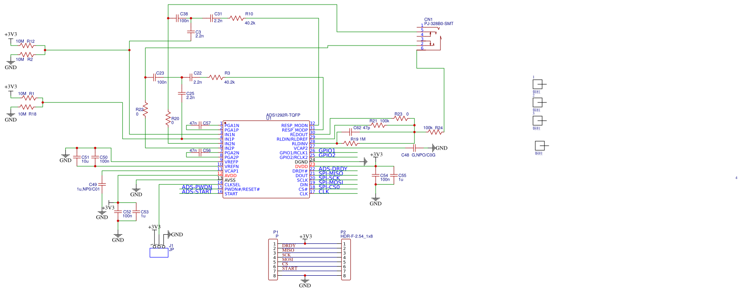Click the R22 0 ohm resistor
The image size is (742, 293).
click(145, 110)
